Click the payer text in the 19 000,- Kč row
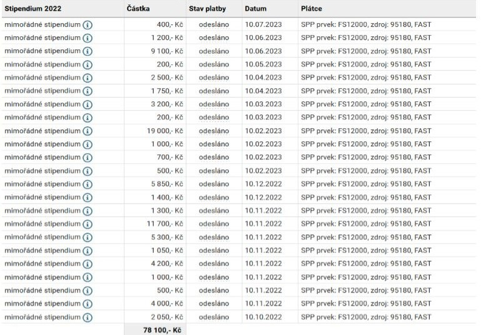Viewport: 481px width, 335px height. pyautogui.click(x=366, y=131)
